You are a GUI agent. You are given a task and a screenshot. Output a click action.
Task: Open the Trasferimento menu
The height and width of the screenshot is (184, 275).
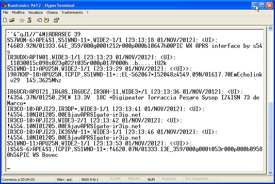click(72, 12)
